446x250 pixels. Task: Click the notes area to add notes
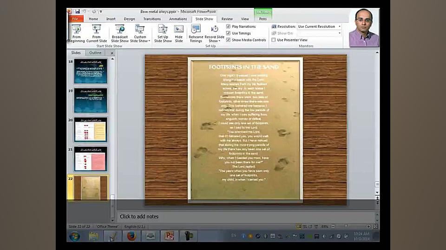pyautogui.click(x=246, y=217)
